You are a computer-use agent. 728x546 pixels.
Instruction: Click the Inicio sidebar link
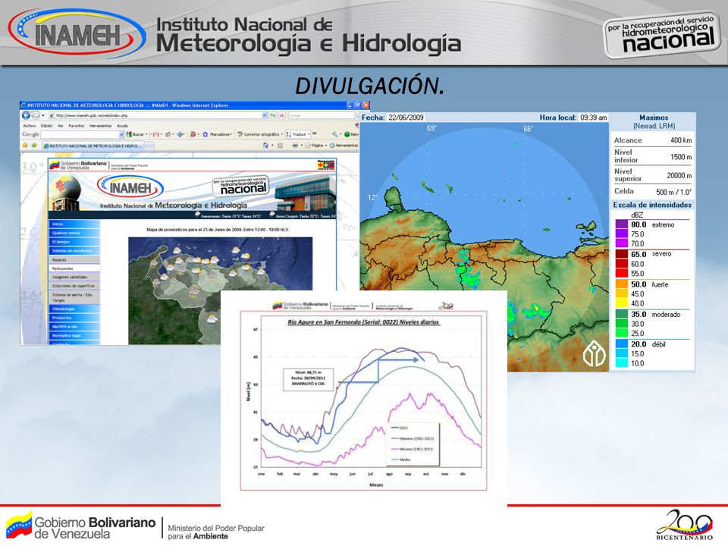(74, 224)
